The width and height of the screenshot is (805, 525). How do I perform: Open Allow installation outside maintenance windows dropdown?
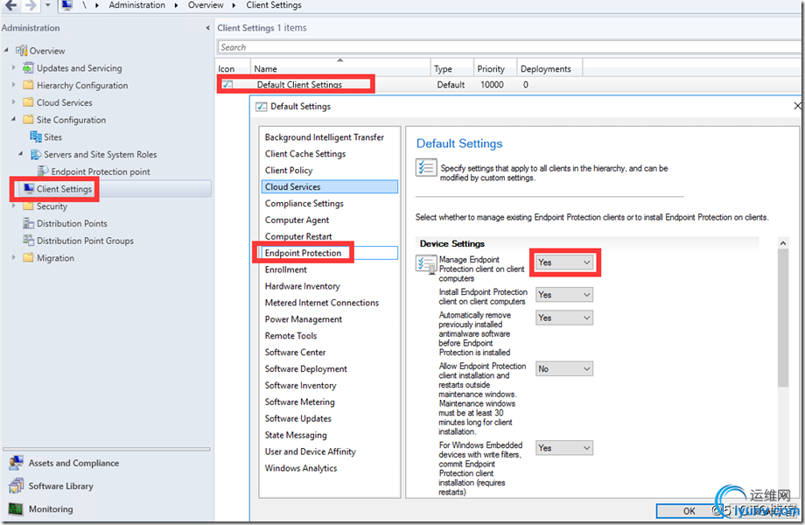[563, 368]
